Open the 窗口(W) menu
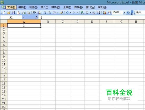145x110 pixels. pyautogui.click(x=90, y=7)
